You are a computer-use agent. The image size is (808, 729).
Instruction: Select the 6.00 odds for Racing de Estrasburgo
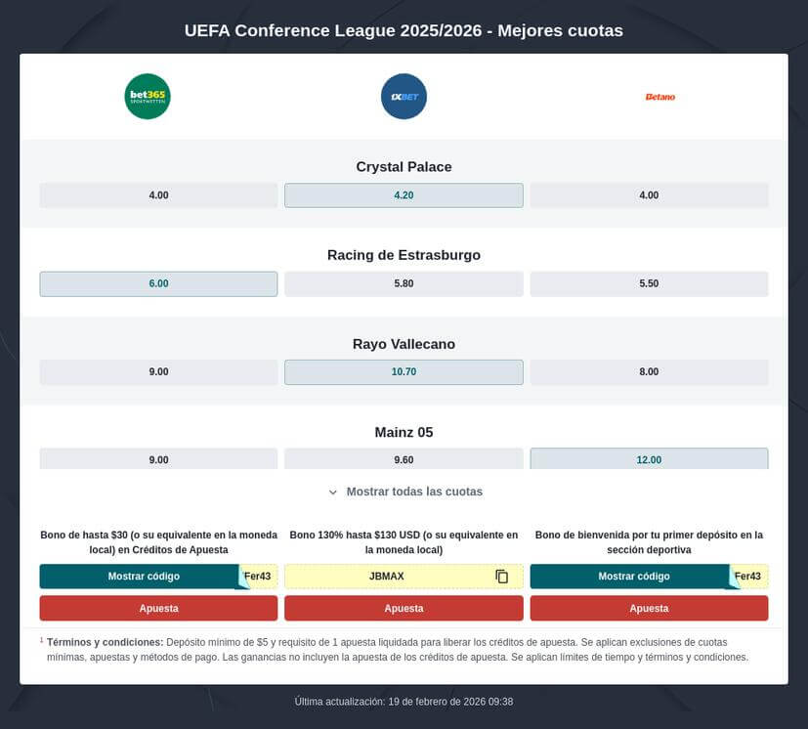(158, 283)
